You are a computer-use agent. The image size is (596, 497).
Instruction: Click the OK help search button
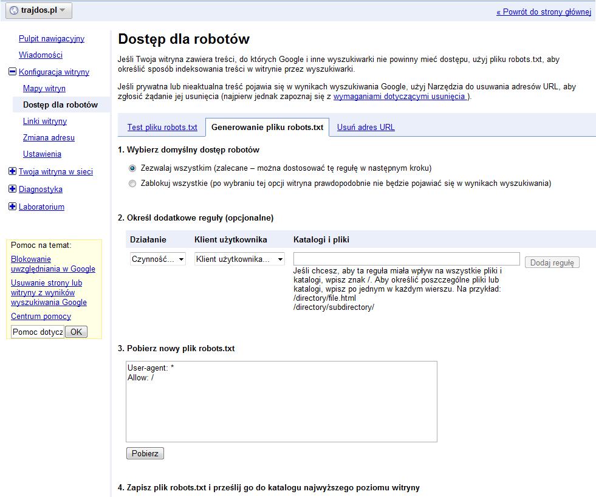[x=76, y=332]
